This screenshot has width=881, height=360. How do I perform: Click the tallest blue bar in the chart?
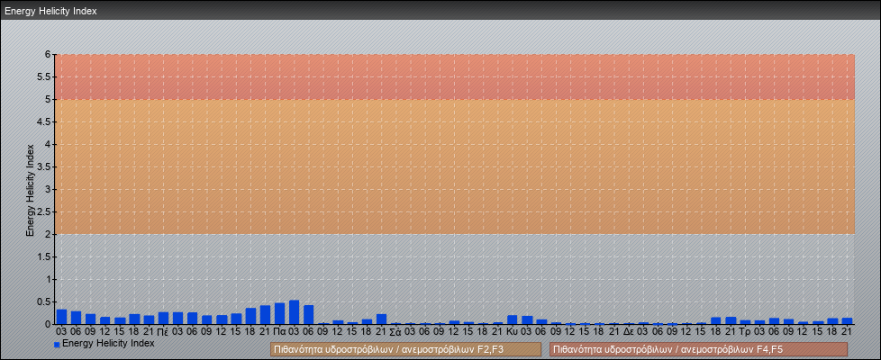click(x=294, y=312)
